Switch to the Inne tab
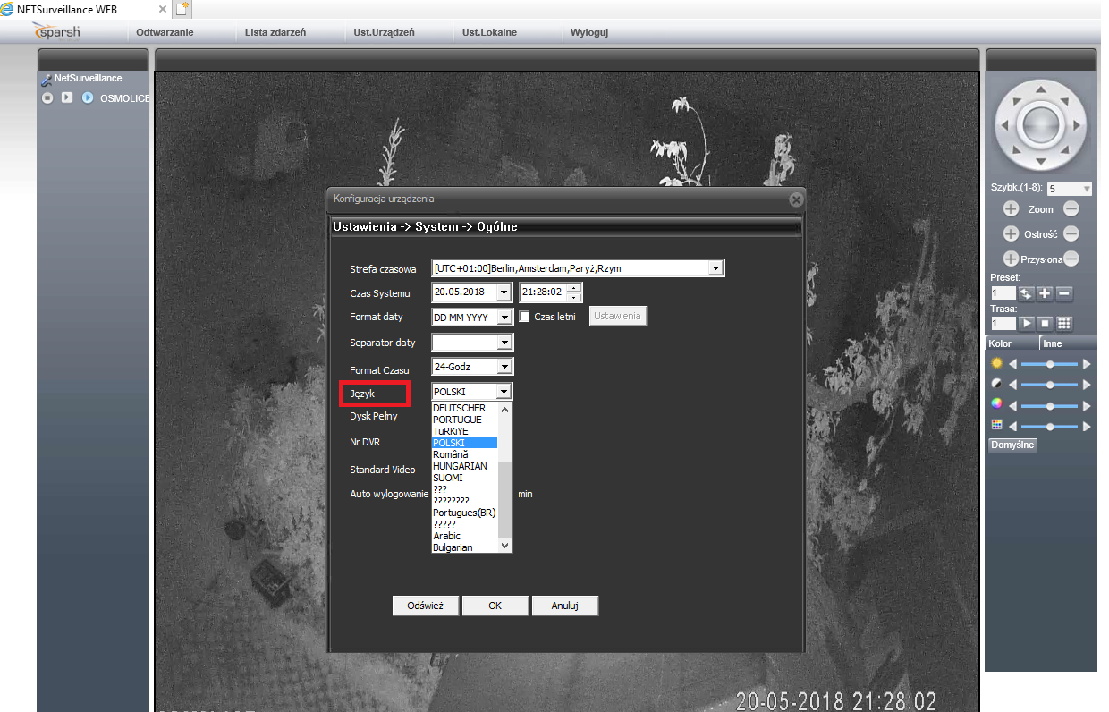Image resolution: width=1109 pixels, height=712 pixels. pyautogui.click(x=1053, y=343)
